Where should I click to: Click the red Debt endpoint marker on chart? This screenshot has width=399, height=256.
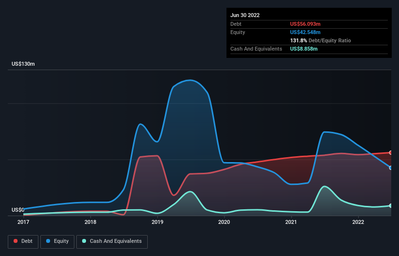tap(391, 153)
